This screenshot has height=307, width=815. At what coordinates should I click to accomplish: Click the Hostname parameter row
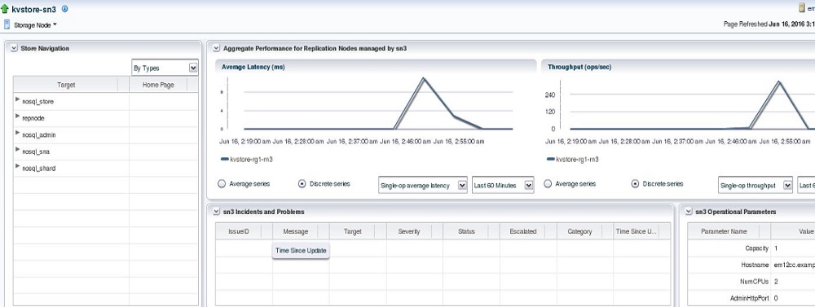tap(751, 265)
